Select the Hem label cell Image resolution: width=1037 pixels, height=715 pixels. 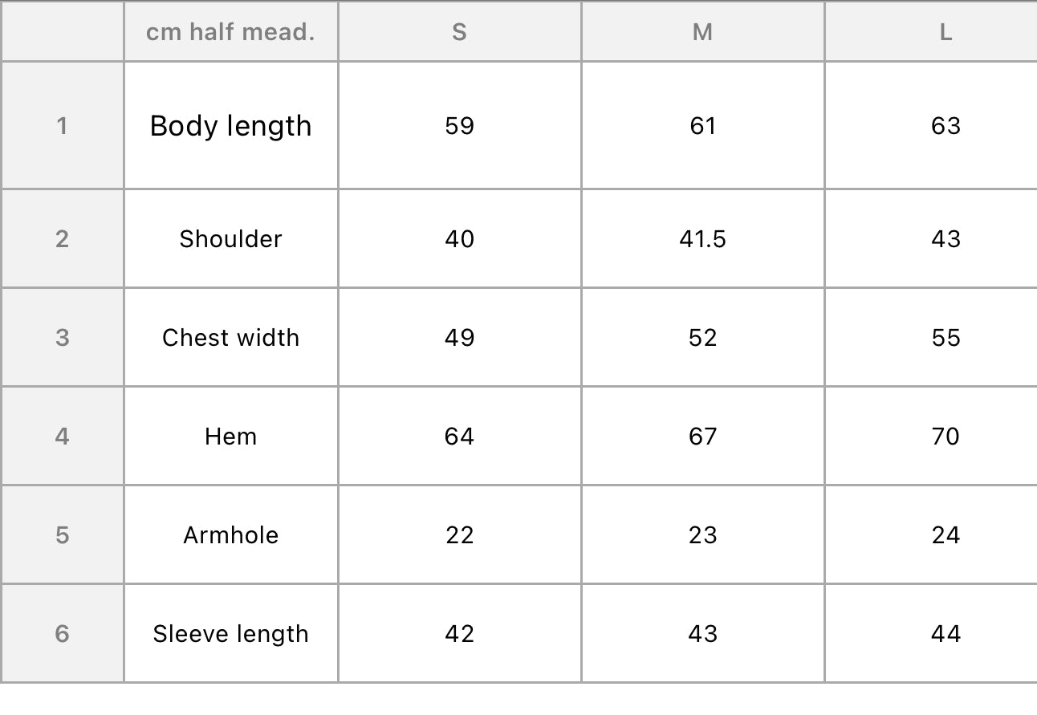[x=231, y=437]
